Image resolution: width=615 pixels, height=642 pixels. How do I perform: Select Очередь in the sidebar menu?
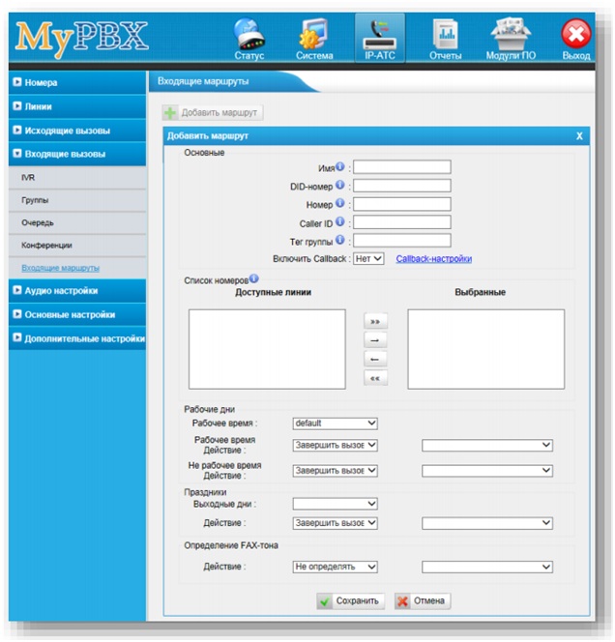(38, 222)
